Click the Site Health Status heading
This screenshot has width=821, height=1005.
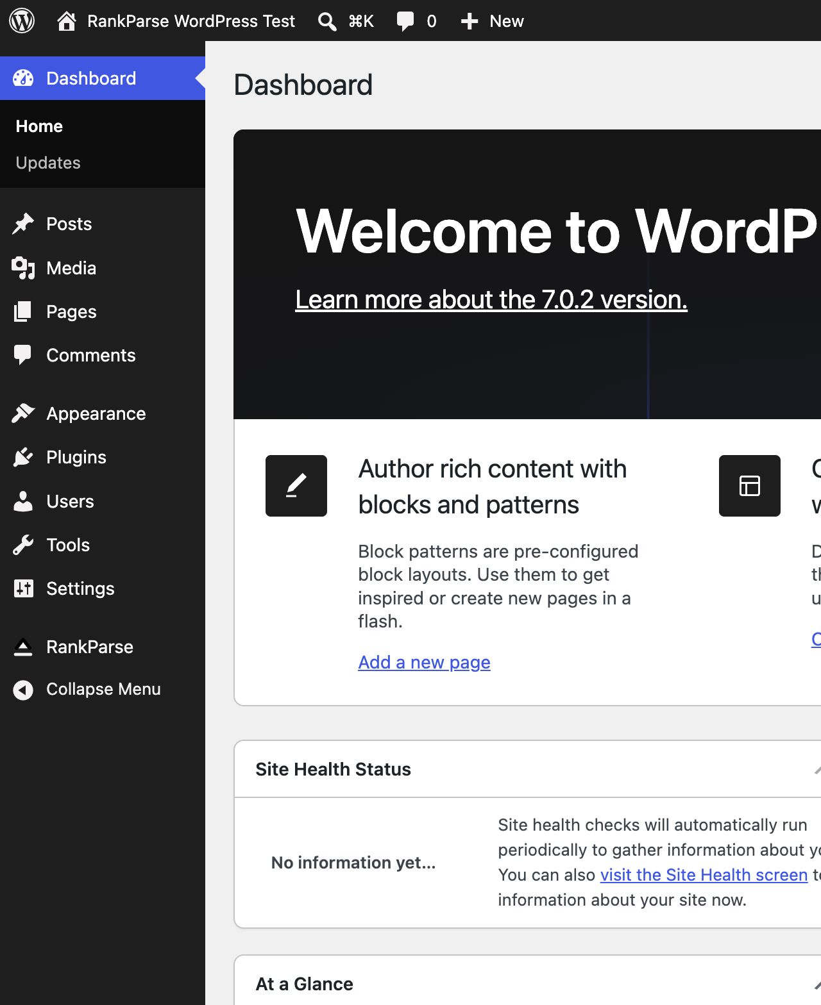point(333,769)
